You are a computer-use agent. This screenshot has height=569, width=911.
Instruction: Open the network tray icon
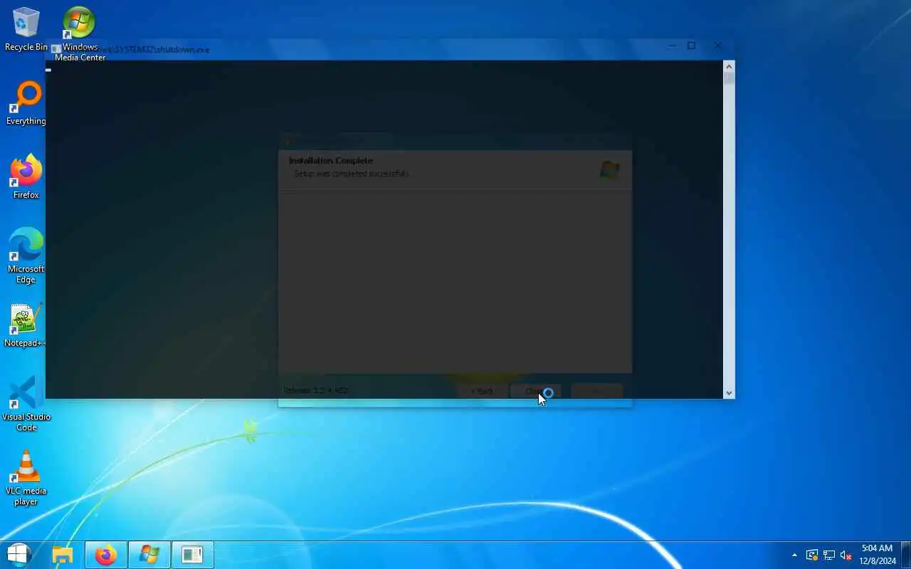[829, 555]
